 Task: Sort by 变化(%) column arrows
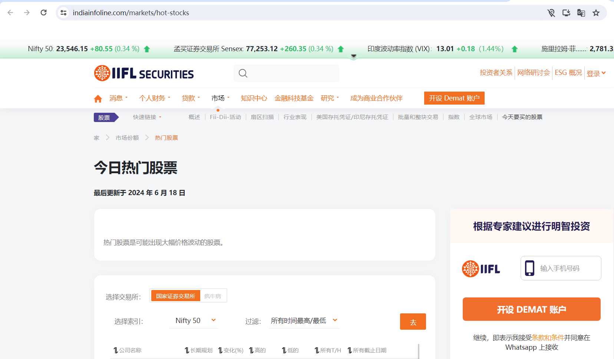click(220, 350)
